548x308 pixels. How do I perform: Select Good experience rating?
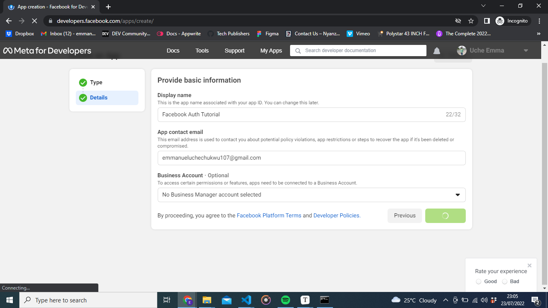(x=479, y=282)
